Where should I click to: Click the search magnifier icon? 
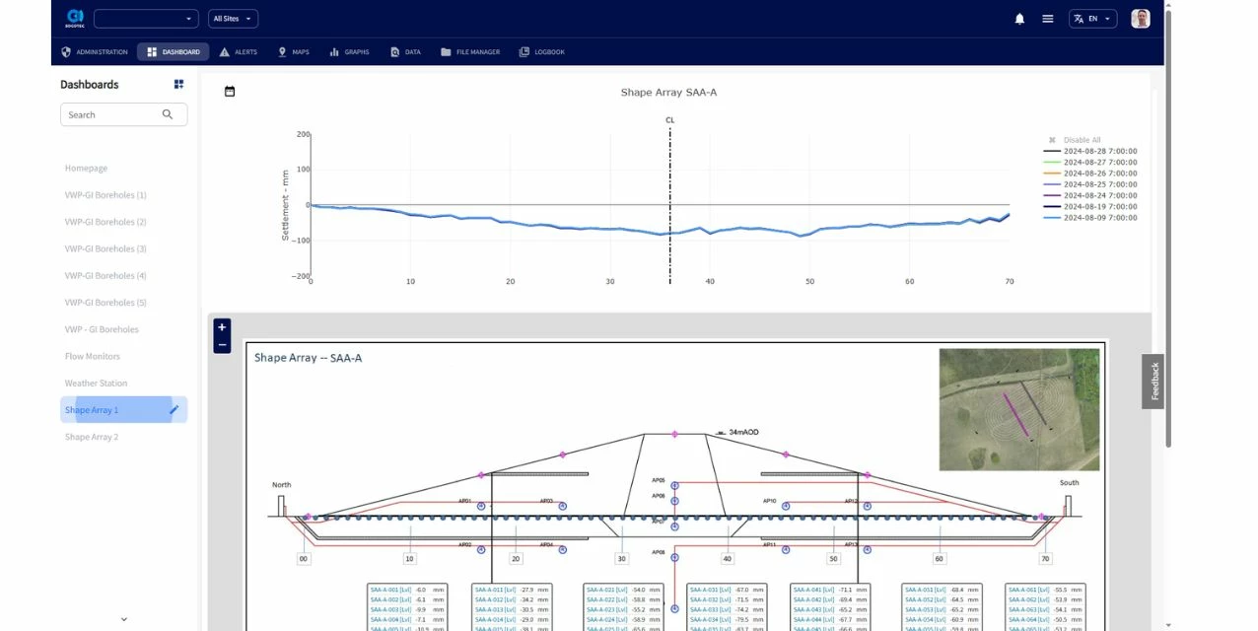point(168,114)
